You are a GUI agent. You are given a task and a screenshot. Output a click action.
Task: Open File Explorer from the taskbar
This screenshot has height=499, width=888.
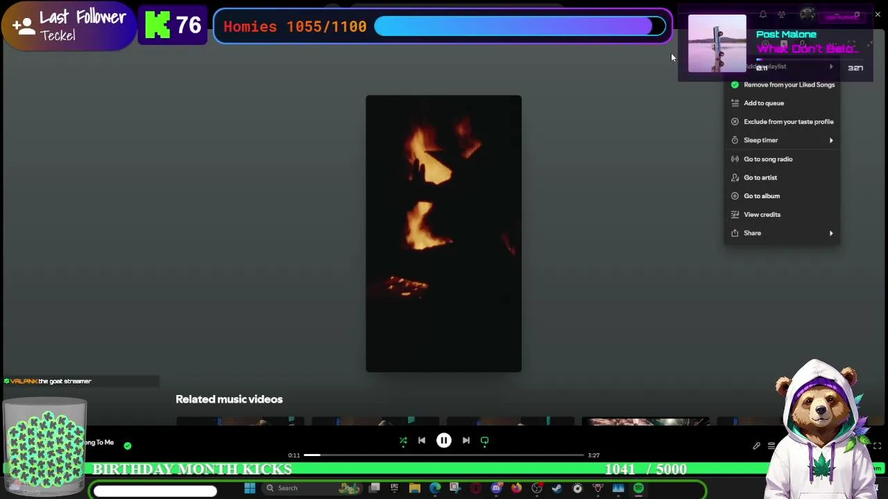414,488
